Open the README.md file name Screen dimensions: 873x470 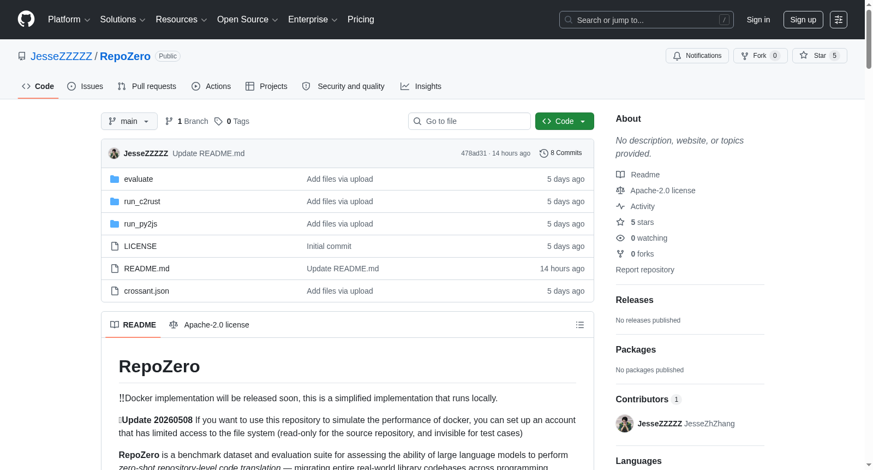pos(147,269)
